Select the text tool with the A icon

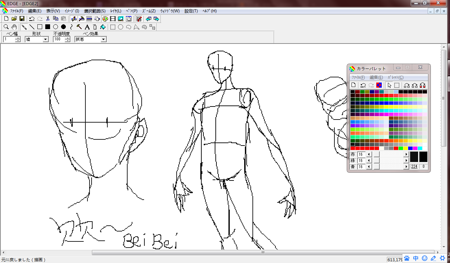[87, 27]
